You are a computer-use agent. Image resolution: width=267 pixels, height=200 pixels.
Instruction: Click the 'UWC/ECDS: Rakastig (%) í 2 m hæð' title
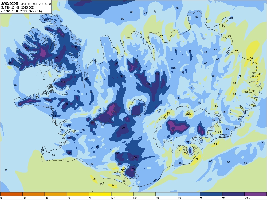[x=26, y=4]
